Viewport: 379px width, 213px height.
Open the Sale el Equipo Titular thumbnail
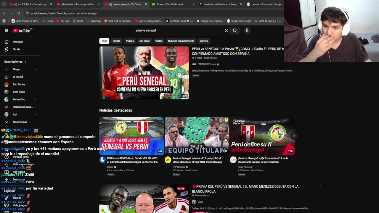coord(197,136)
